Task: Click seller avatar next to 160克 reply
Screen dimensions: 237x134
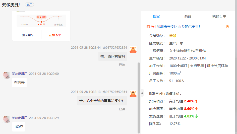Action: tap(6, 119)
